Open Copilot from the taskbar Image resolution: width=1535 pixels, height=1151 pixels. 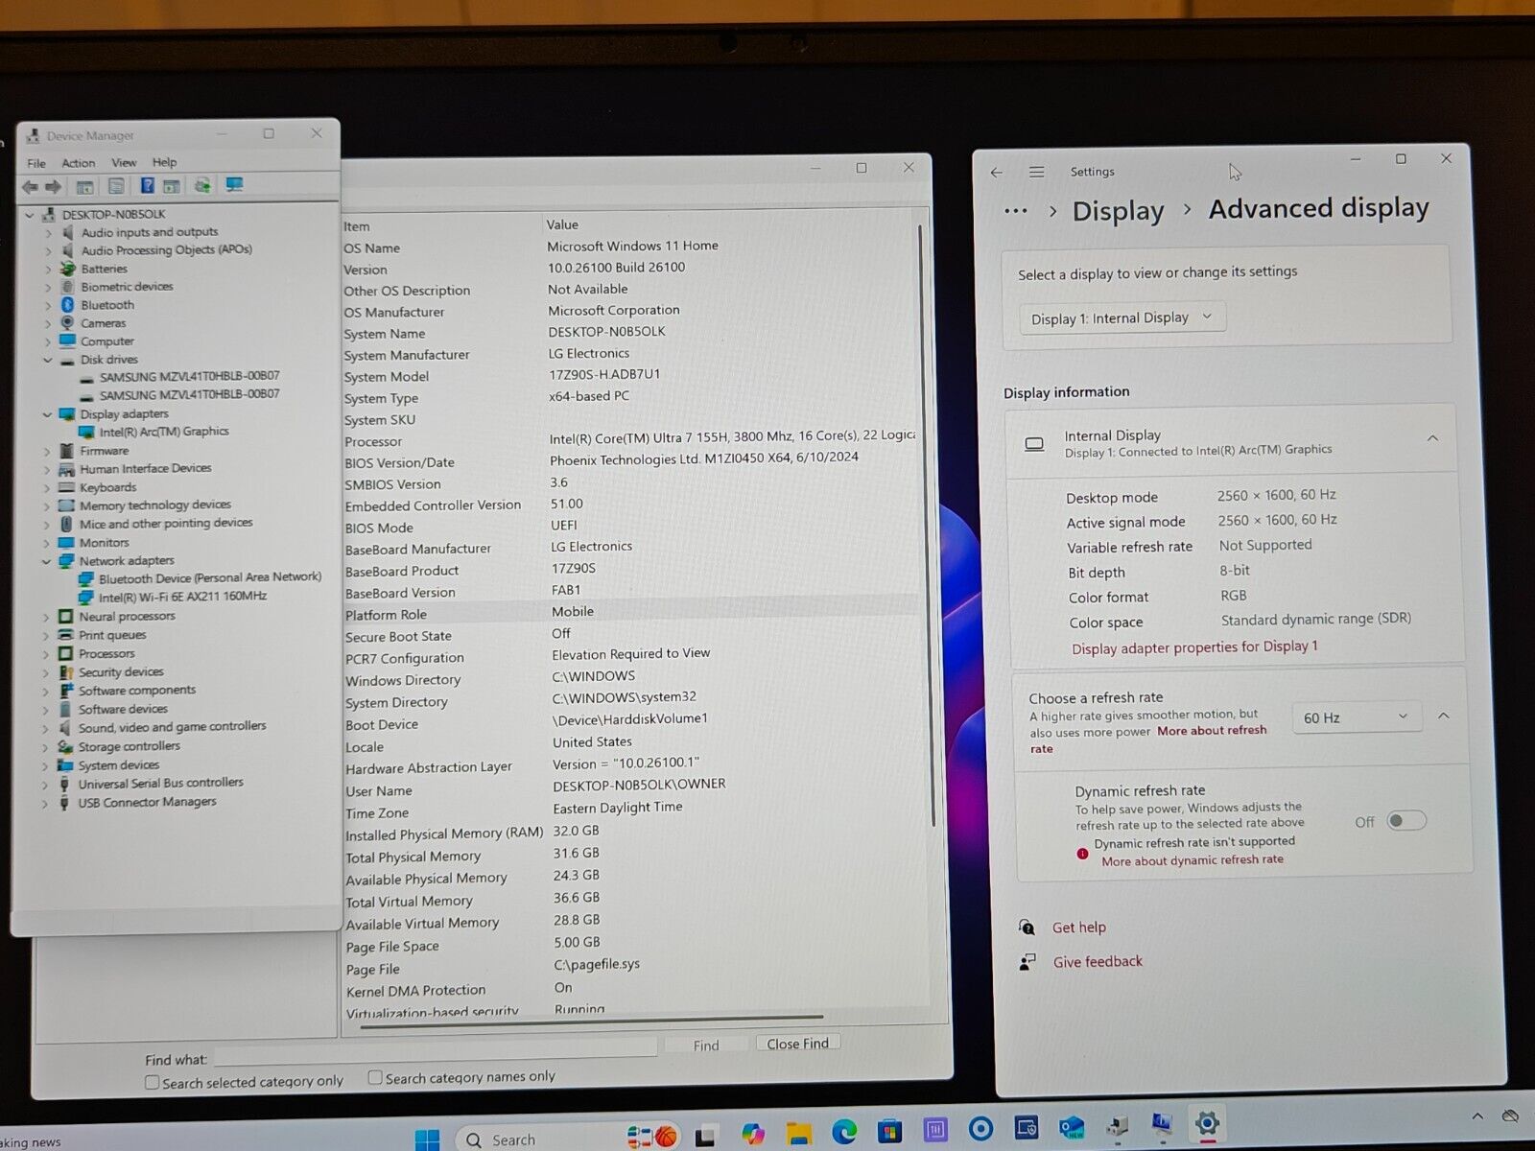click(x=753, y=1135)
